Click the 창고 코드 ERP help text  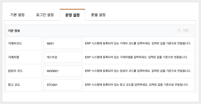tap(137, 85)
